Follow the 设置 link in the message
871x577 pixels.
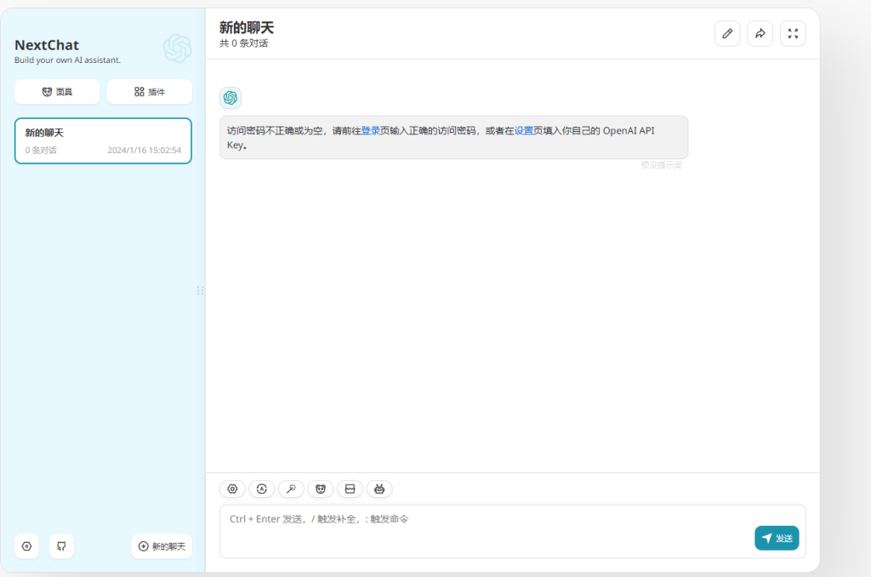coord(524,131)
